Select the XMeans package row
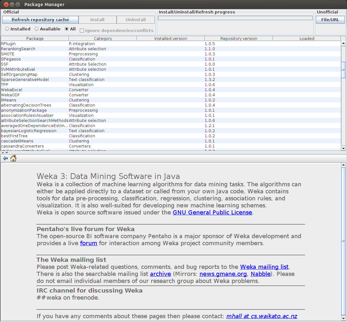This screenshot has width=347, height=322. click(171, 100)
